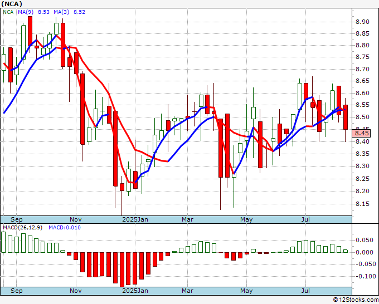This screenshot has height=304, width=379.
Task: Click the MA(9) legend label
Action: (x=26, y=12)
